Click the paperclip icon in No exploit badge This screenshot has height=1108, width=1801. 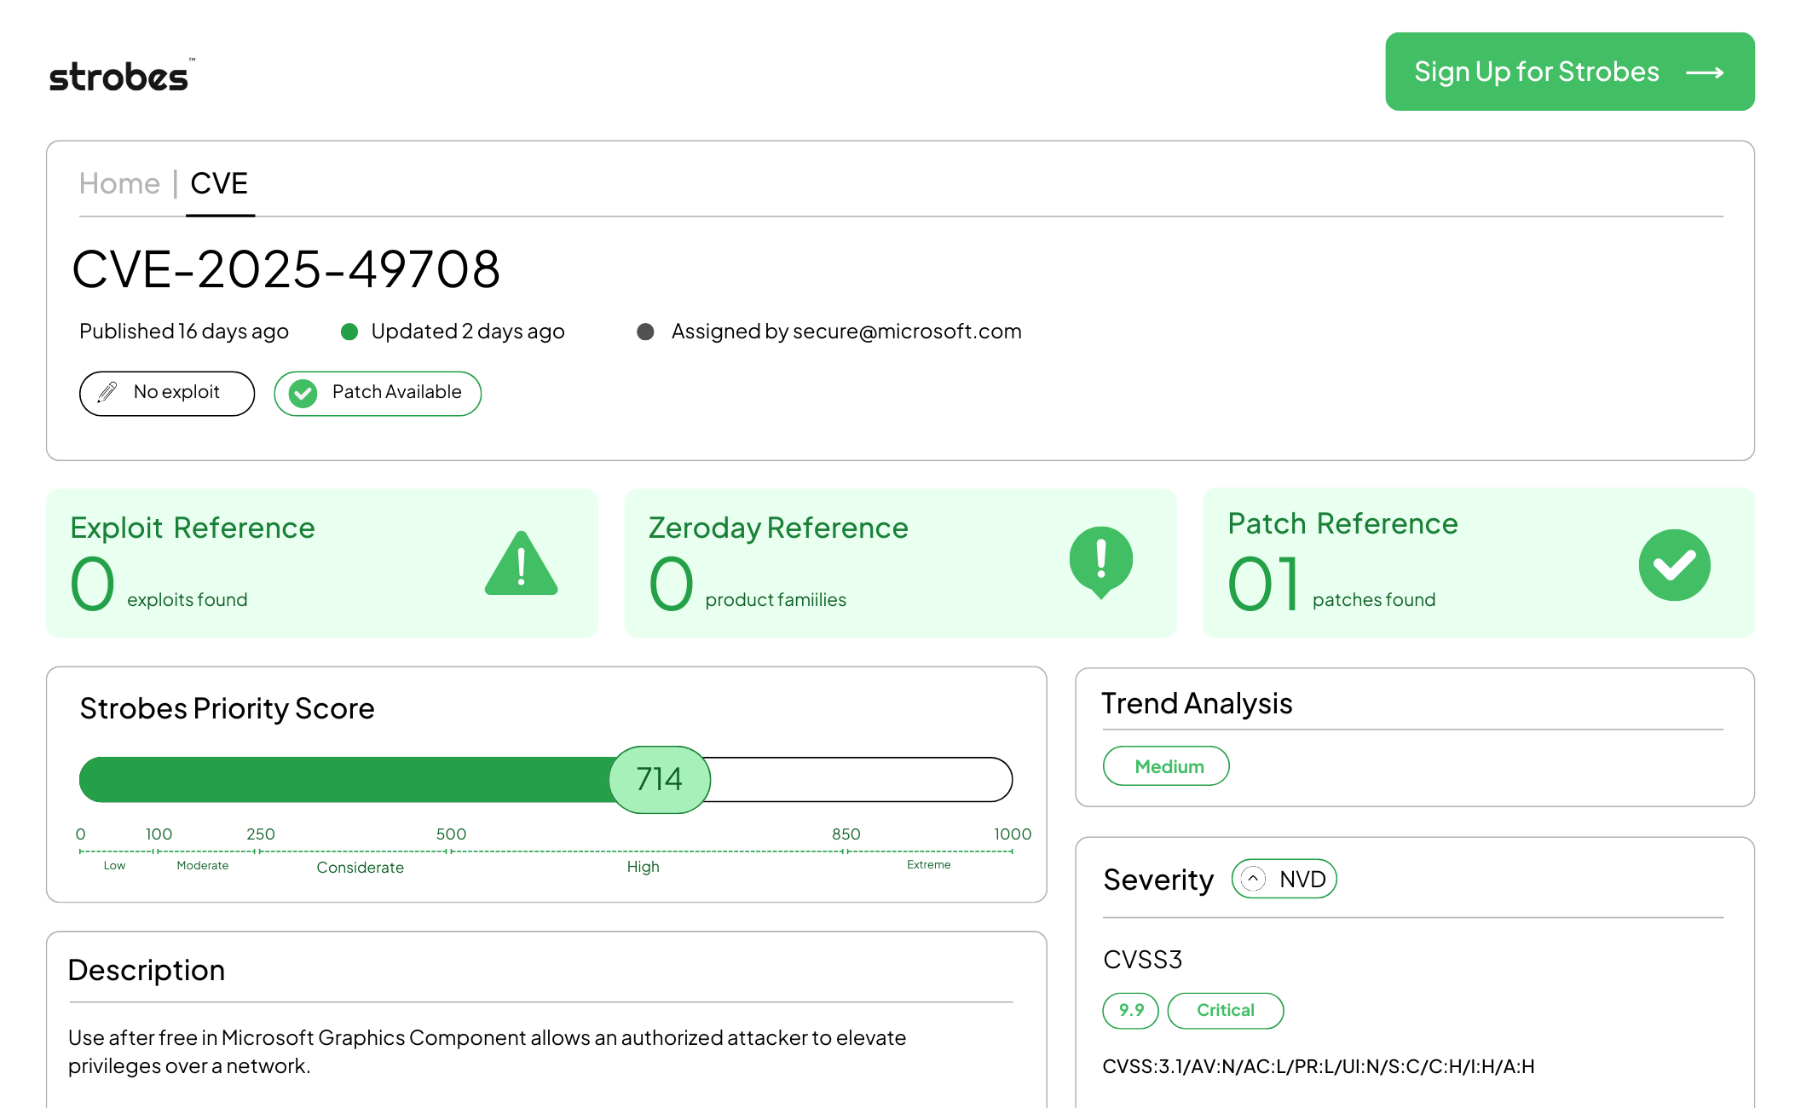106,393
